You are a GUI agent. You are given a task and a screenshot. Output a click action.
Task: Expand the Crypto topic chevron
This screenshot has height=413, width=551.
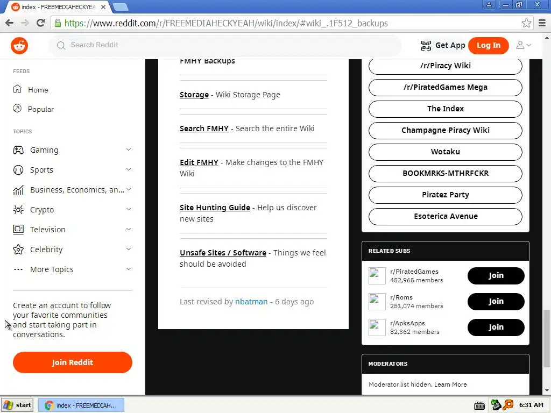[x=129, y=209]
